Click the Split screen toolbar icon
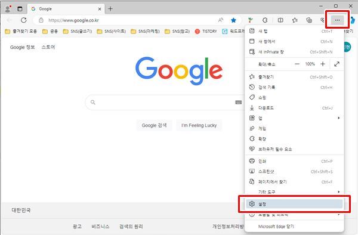358x235 pixels. click(x=280, y=20)
